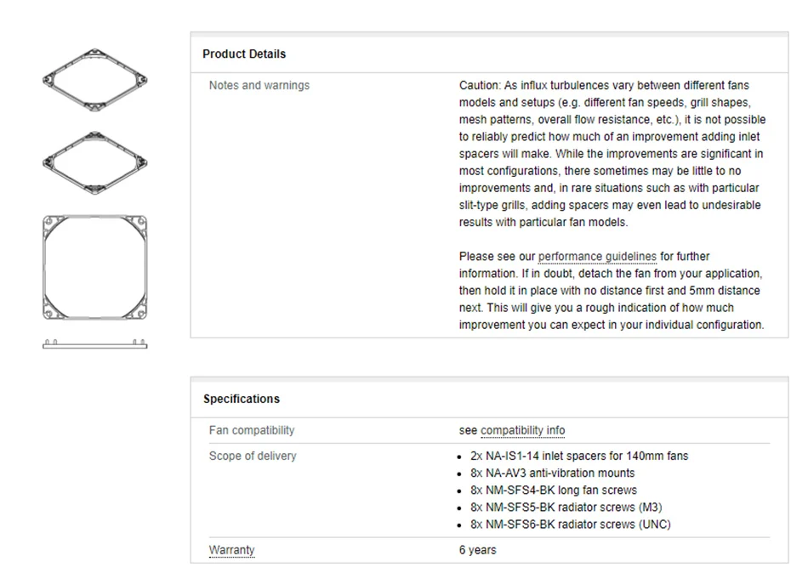
Task: Click the Specifications section heading
Action: click(242, 399)
